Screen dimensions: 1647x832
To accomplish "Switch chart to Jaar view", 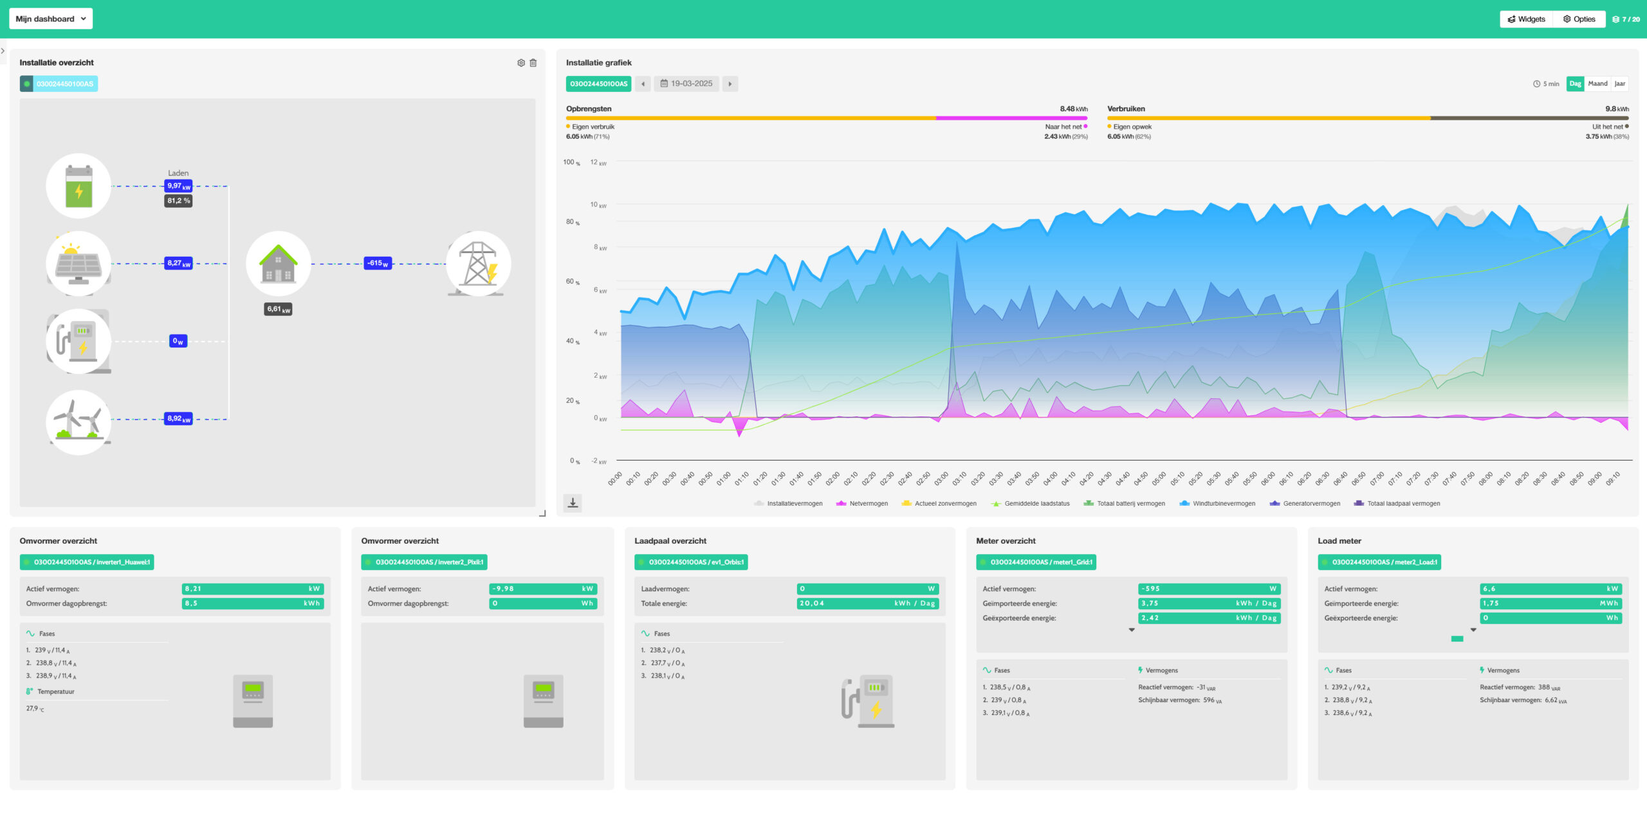I will [1619, 84].
